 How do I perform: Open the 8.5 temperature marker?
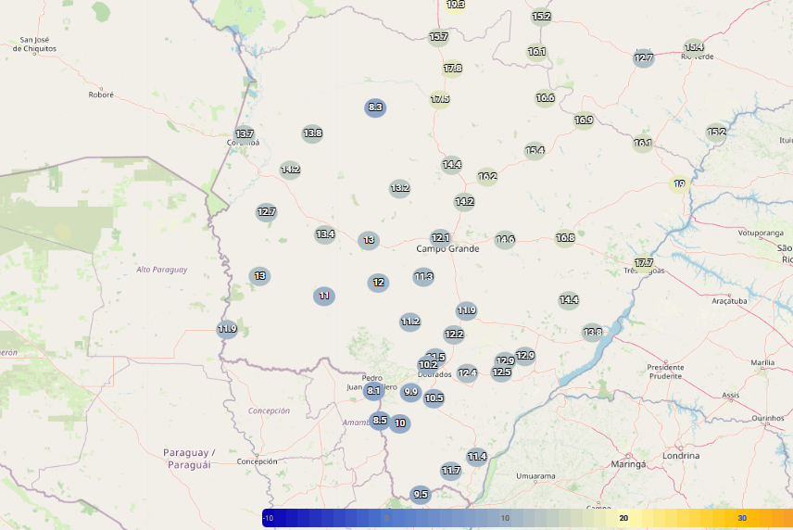380,421
